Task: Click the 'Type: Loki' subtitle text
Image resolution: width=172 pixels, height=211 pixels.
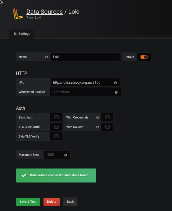Action: [x=34, y=17]
